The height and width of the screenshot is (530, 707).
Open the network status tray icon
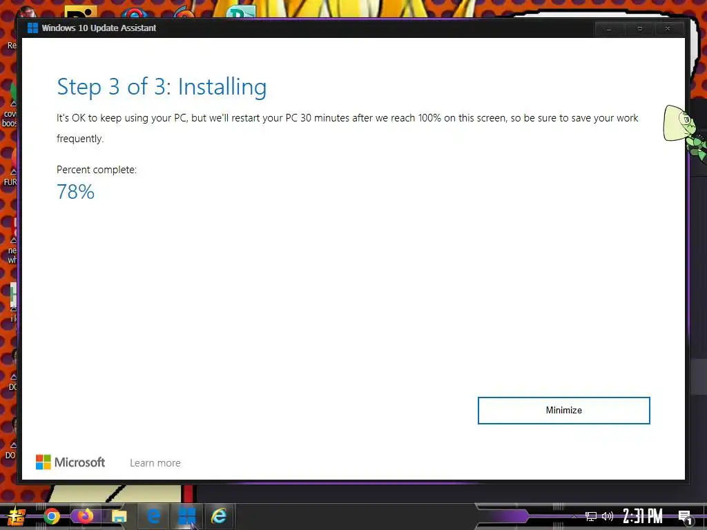pyautogui.click(x=591, y=516)
